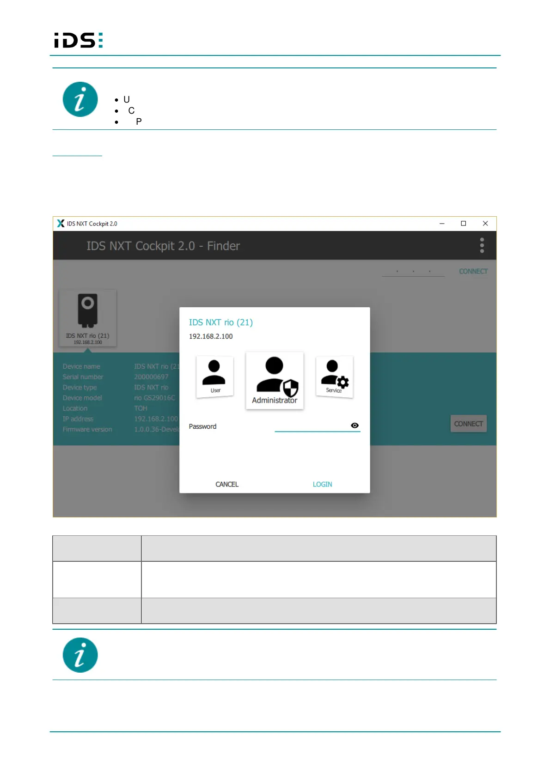This screenshot has height=778, width=550.
Task: Click 'IDS NXT Cockpit 2.0 - Finder' heading
Action: click(x=163, y=246)
